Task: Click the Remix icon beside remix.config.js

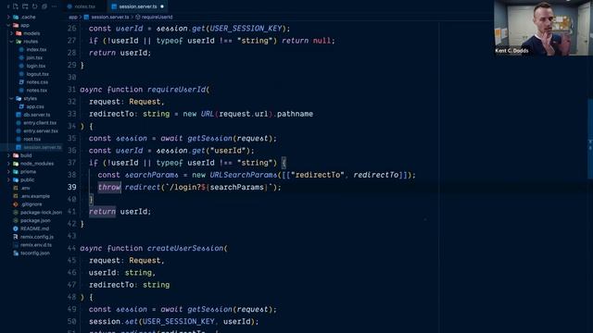Action: pyautogui.click(x=16, y=237)
